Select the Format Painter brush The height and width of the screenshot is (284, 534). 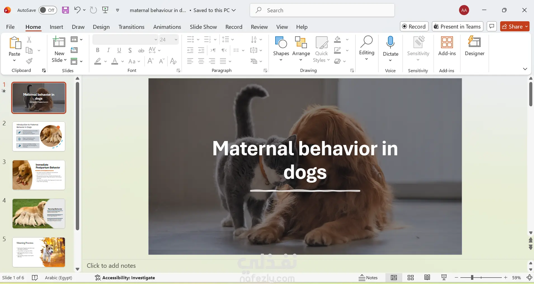coord(29,61)
